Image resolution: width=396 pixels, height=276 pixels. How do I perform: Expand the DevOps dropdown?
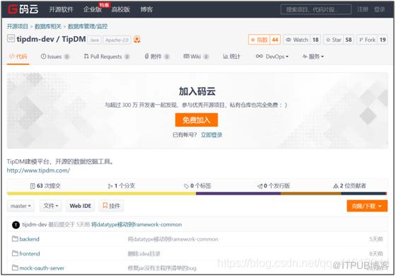[272, 57]
